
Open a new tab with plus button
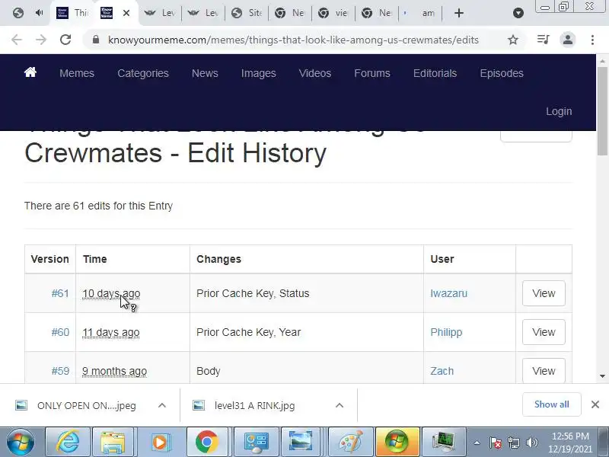(459, 13)
